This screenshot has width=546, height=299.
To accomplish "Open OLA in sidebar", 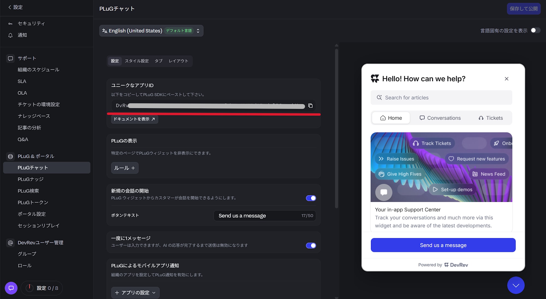I will tap(22, 93).
